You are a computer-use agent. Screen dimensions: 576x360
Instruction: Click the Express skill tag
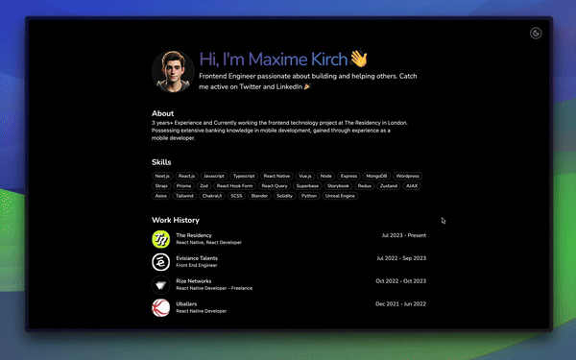coord(349,176)
